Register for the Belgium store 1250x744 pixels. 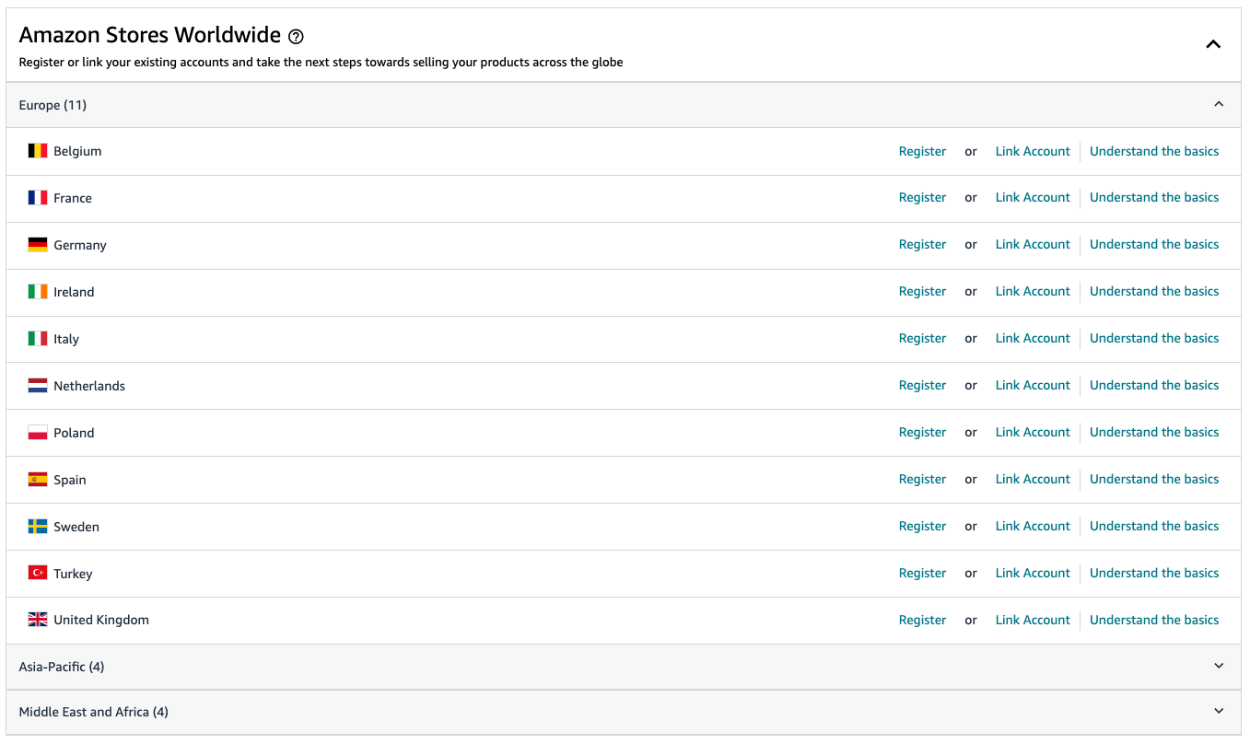coord(922,151)
